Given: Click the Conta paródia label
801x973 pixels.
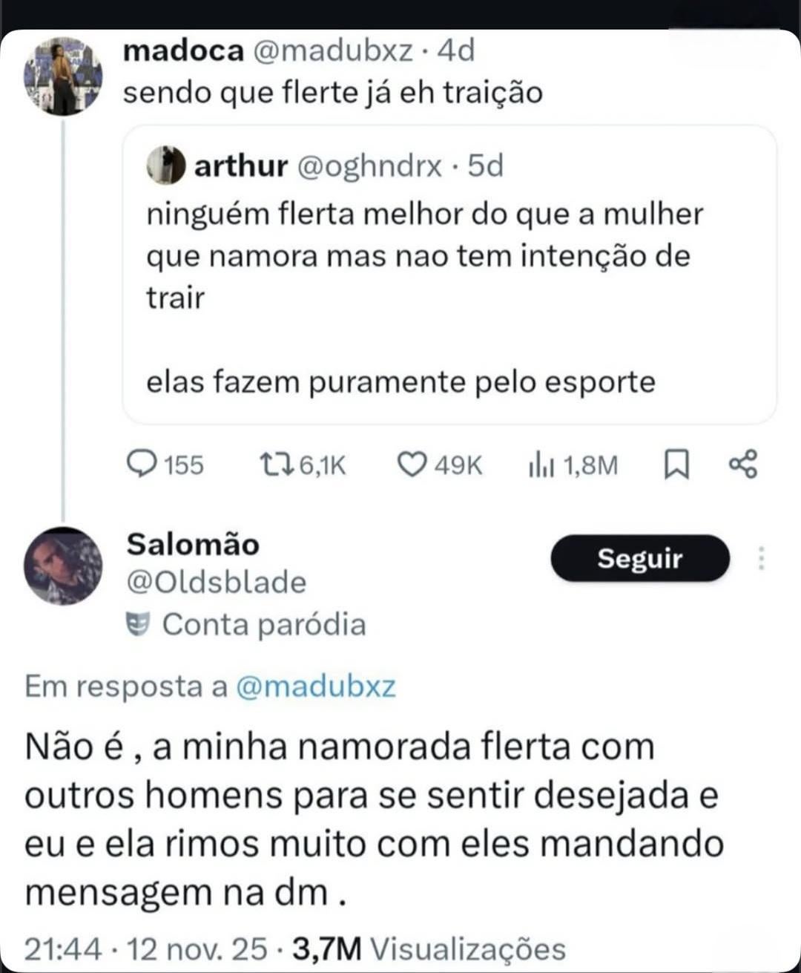Looking at the screenshot, I should pos(264,624).
